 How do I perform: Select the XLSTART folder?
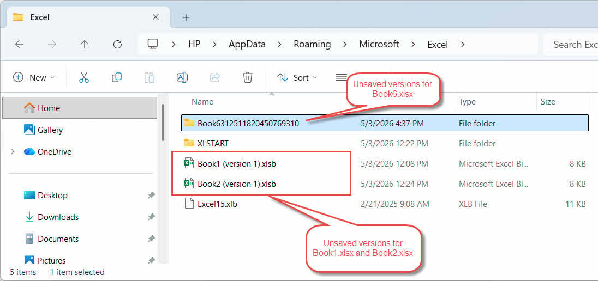[x=385, y=144]
